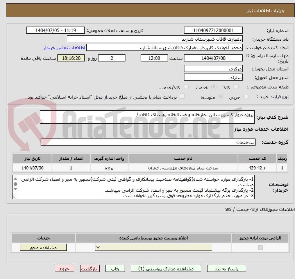Viewport: 295px width, 279px height.
Task: Select the خدمت radio button
Action: pyautogui.click(x=214, y=87)
